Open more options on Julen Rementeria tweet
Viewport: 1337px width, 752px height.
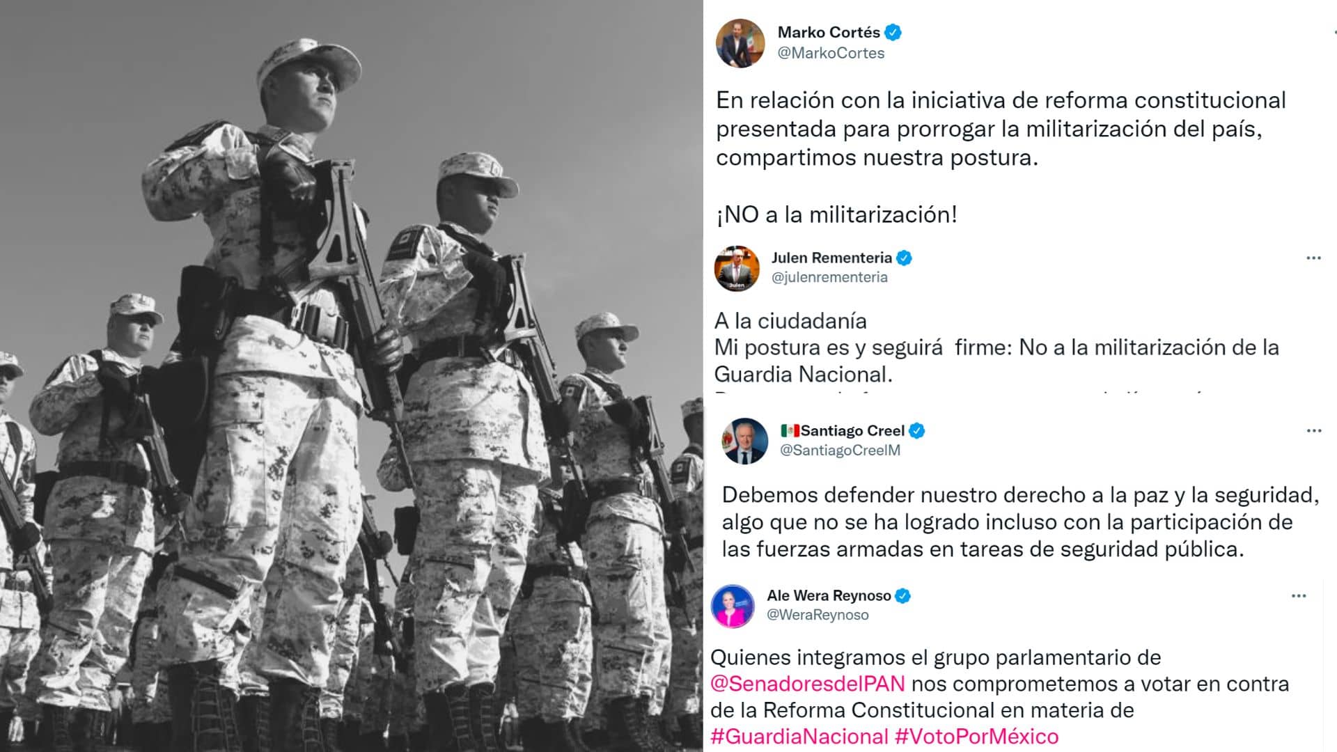tap(1313, 258)
